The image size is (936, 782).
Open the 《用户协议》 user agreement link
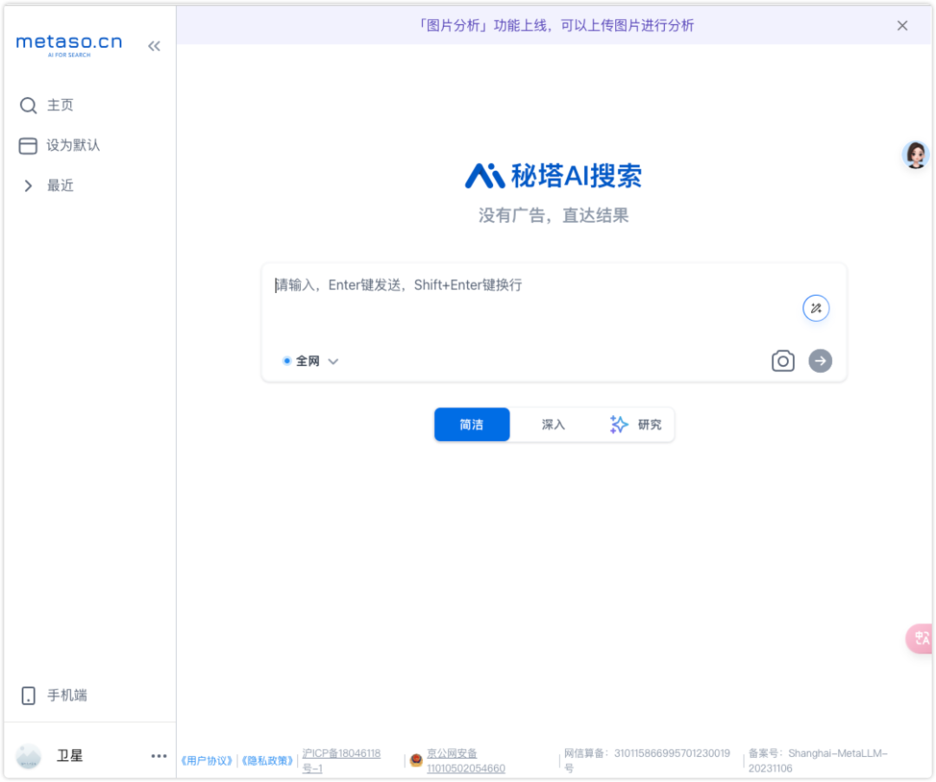click(x=205, y=759)
